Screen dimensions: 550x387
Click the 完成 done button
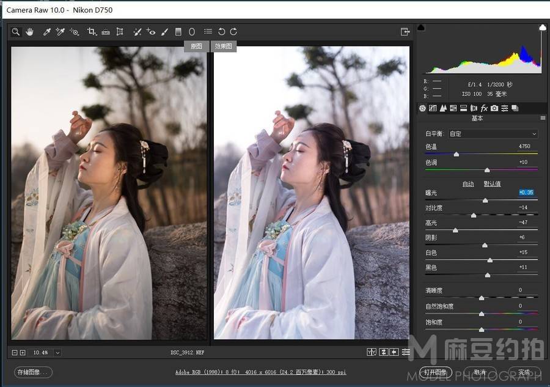[524, 372]
